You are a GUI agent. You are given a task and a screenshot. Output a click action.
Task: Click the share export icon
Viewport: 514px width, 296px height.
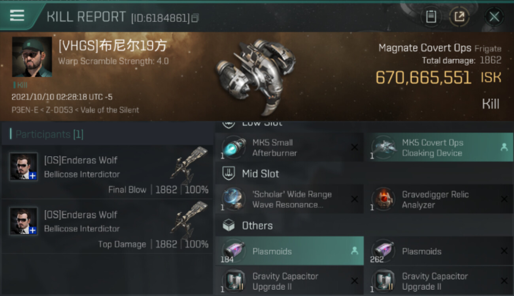(x=459, y=17)
